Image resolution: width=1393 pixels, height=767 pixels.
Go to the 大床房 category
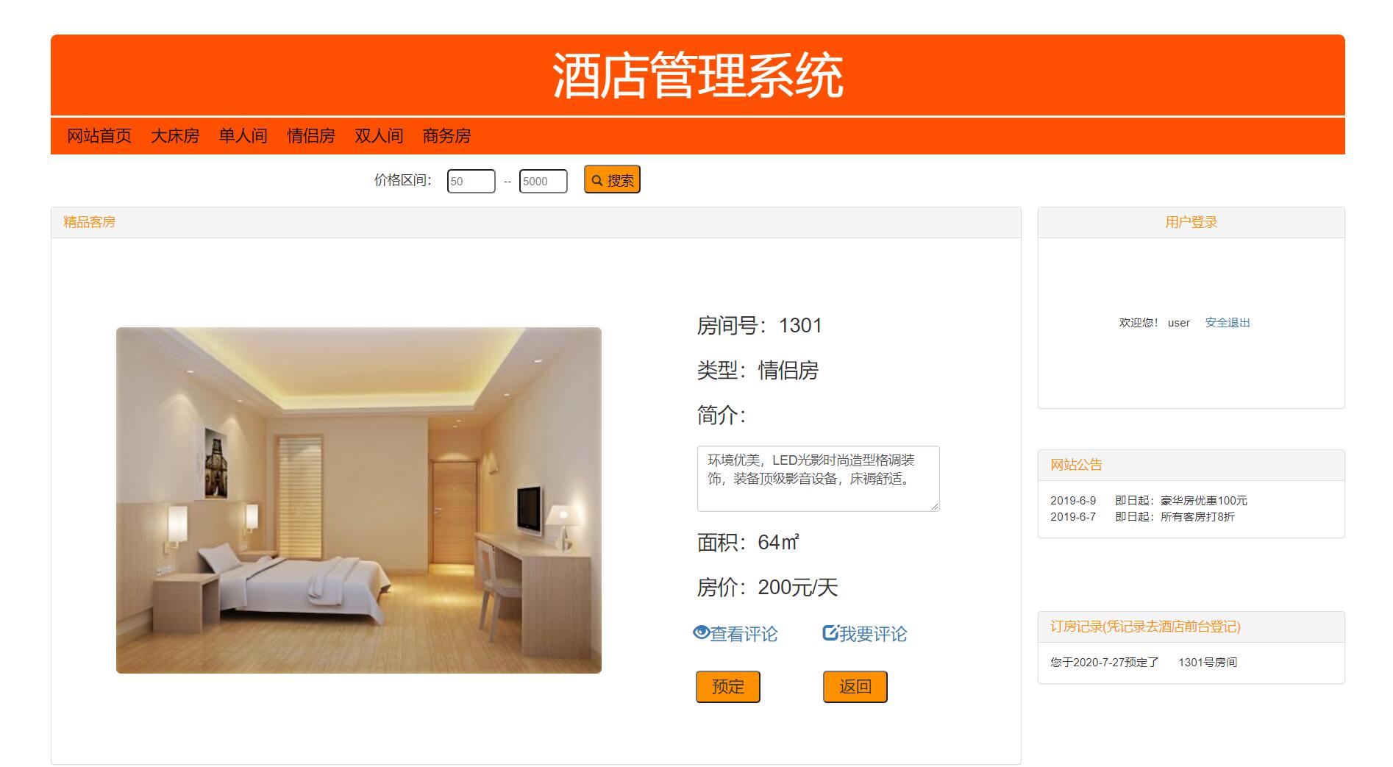tap(175, 136)
